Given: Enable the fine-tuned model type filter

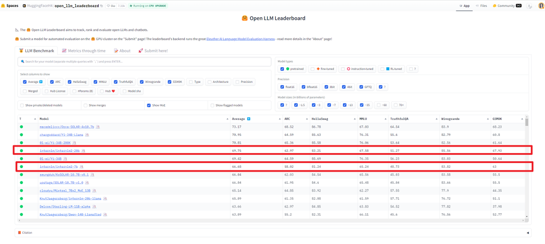Looking at the screenshot, I should (312, 69).
